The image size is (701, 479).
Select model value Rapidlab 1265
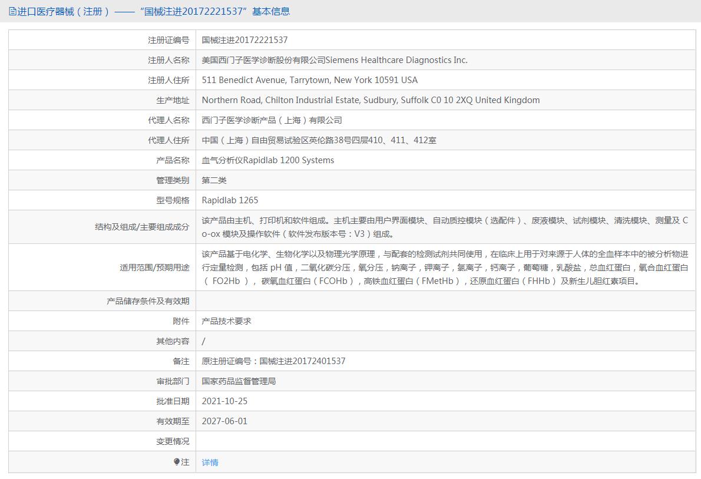[230, 200]
